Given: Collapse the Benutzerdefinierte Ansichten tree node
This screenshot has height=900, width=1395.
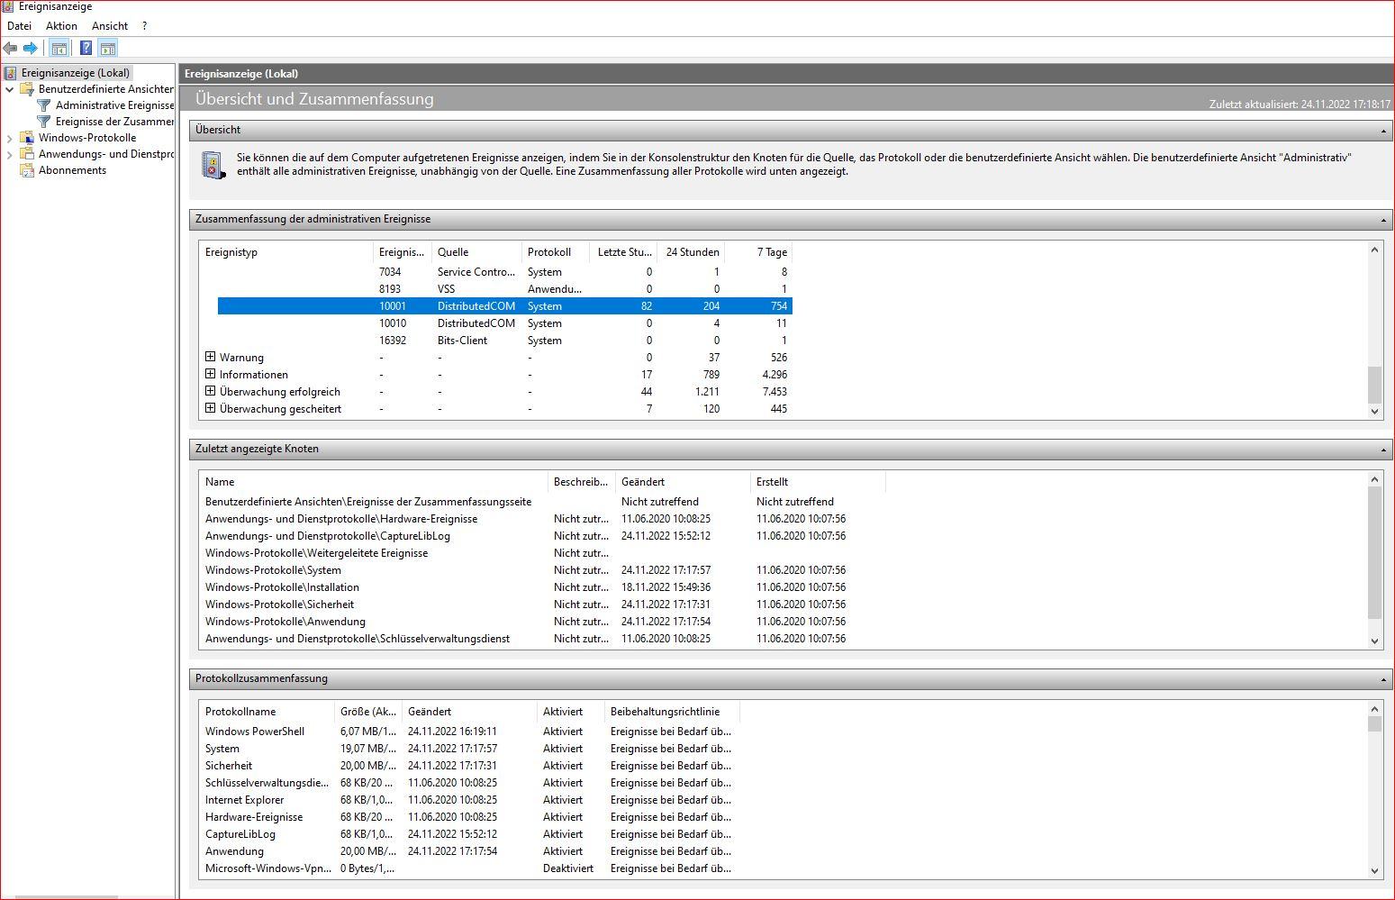Looking at the screenshot, I should (10, 89).
